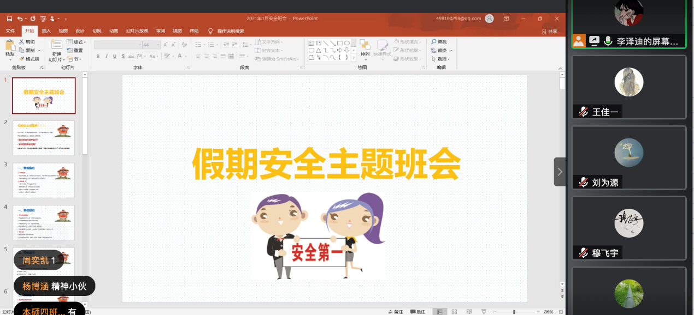Toggle 批注 comments pane

[417, 312]
